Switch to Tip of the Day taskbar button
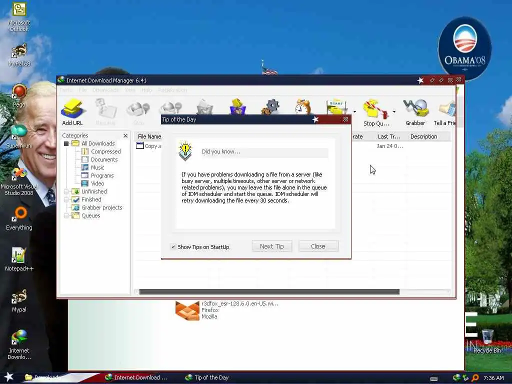 (x=207, y=377)
